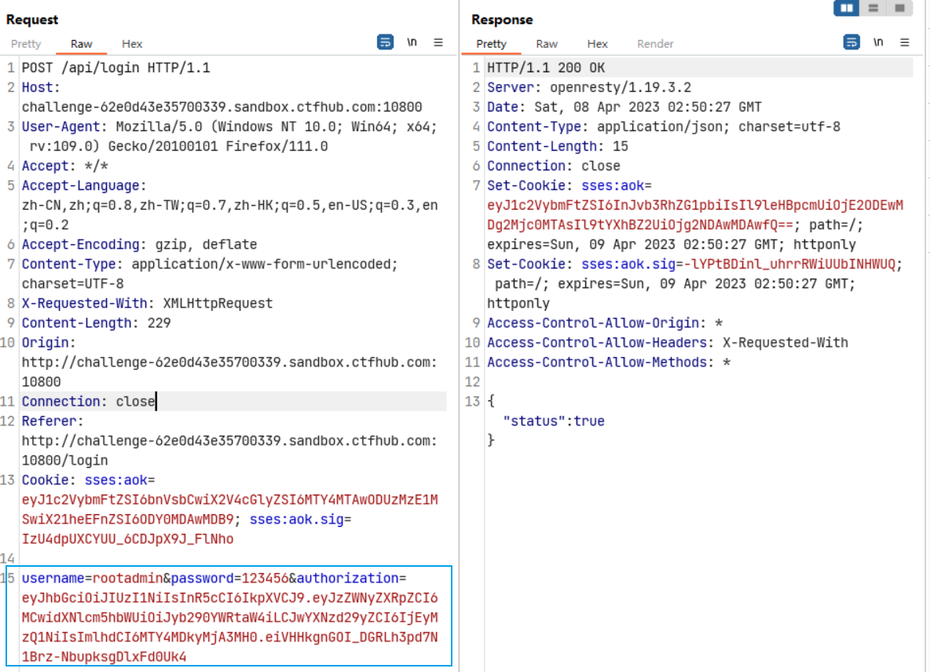930x672 pixels.
Task: Click the Connection: close header in request
Action: (88, 402)
